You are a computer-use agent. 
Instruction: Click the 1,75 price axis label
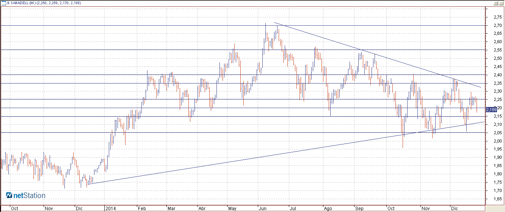[x=498, y=182]
